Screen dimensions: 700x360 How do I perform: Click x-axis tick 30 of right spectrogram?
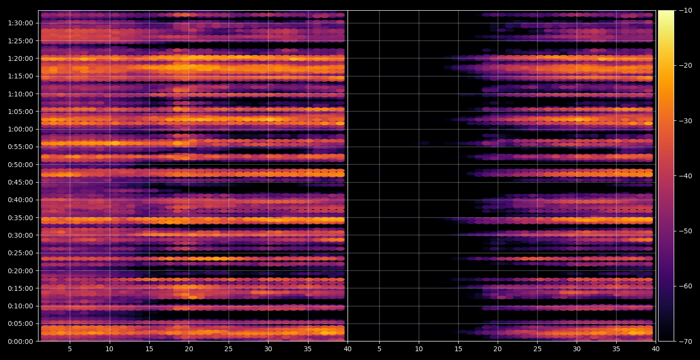tap(577, 349)
